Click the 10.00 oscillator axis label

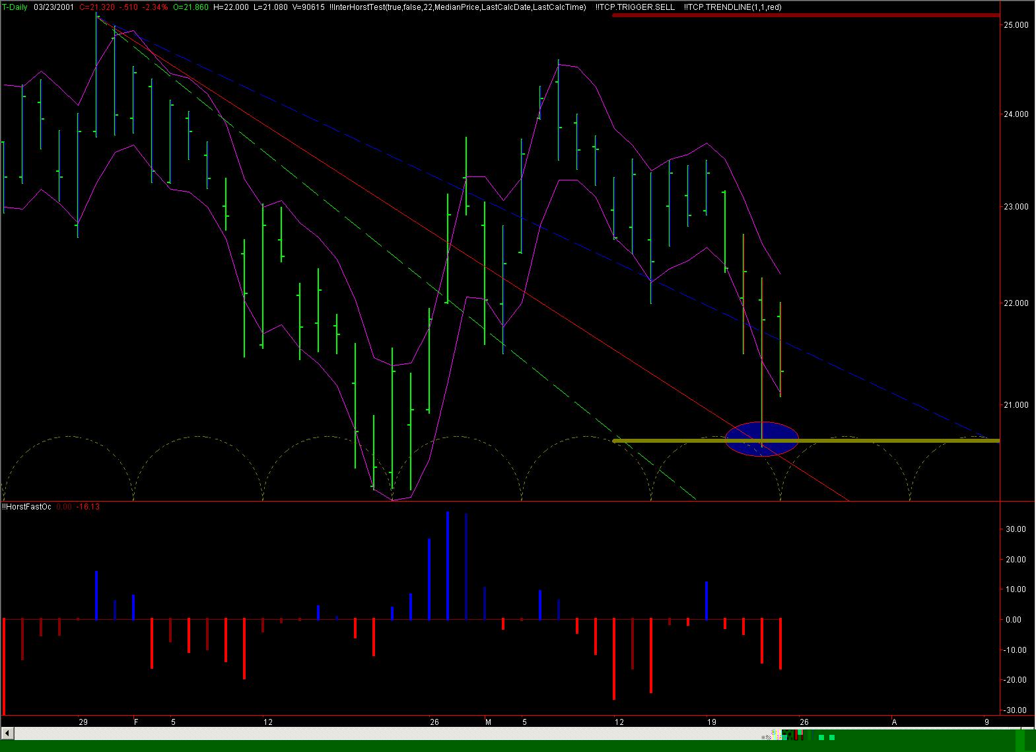click(x=1016, y=589)
